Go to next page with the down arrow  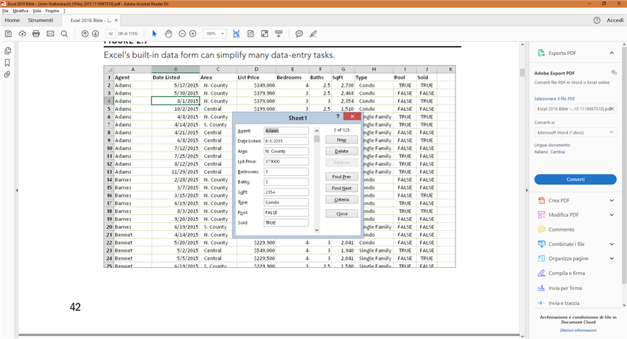tap(96, 34)
